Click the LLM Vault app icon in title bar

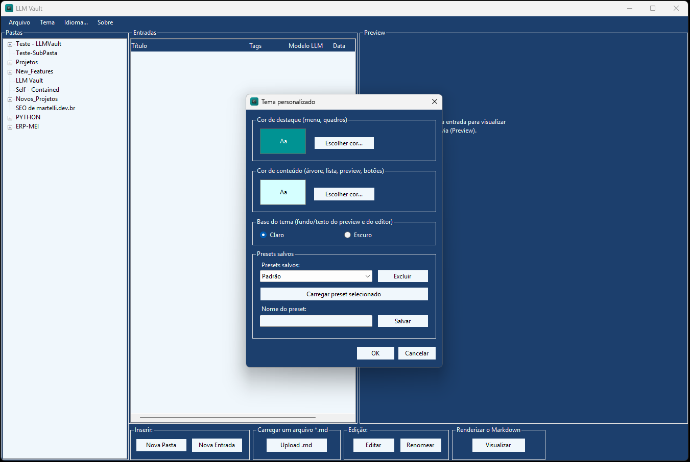[x=9, y=8]
